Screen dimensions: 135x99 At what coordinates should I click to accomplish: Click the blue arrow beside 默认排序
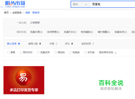tap(19, 44)
